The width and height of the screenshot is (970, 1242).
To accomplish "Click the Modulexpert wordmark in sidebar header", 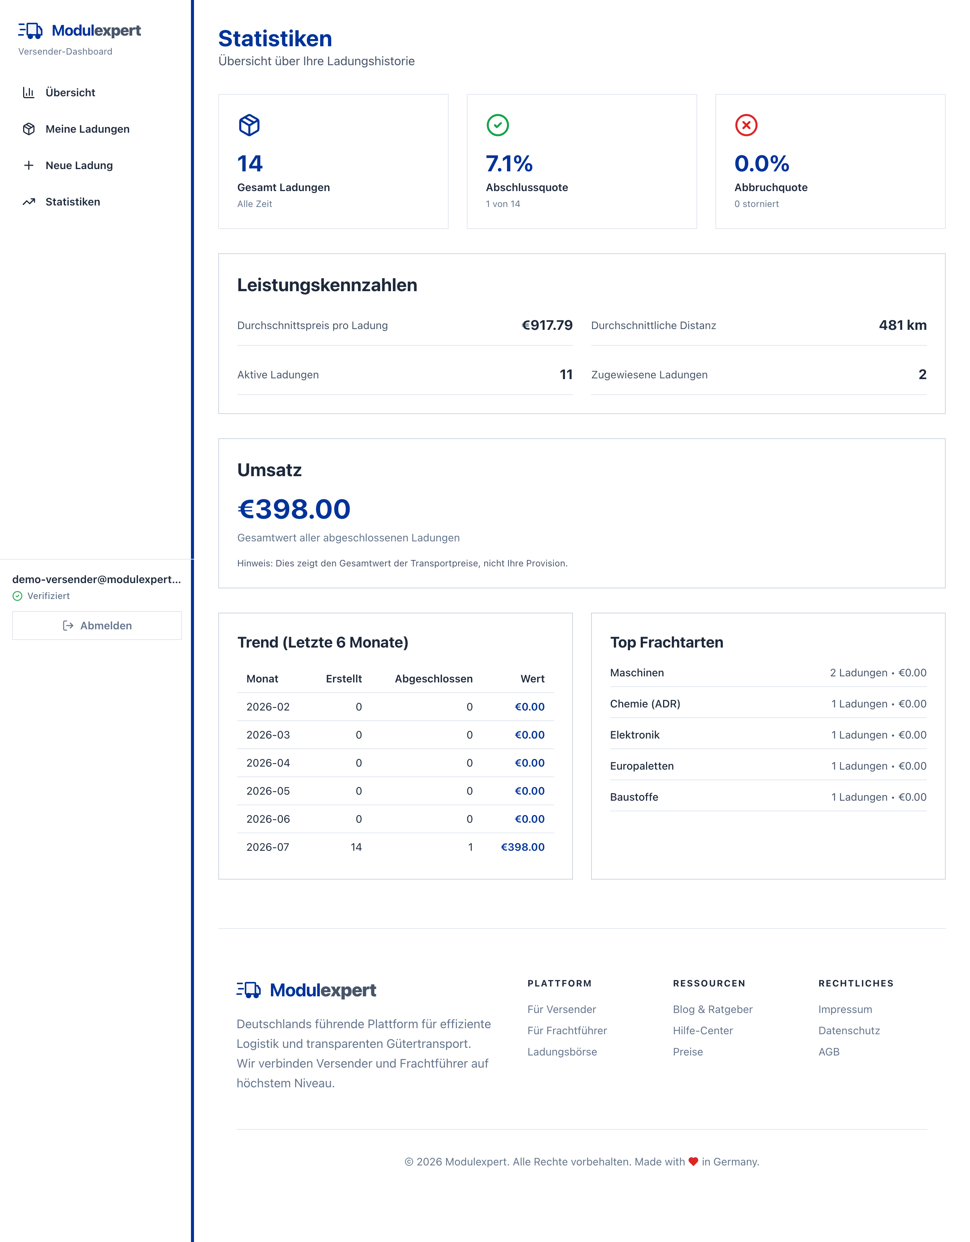I will (x=96, y=31).
